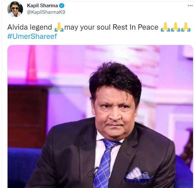Click the pink lamp in photo background
Viewport: 195px width, 188px height.
32,63
